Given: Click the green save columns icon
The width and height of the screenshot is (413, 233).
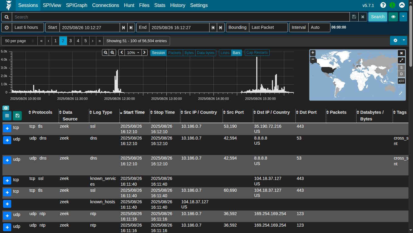Looking at the screenshot, I should [17, 115].
